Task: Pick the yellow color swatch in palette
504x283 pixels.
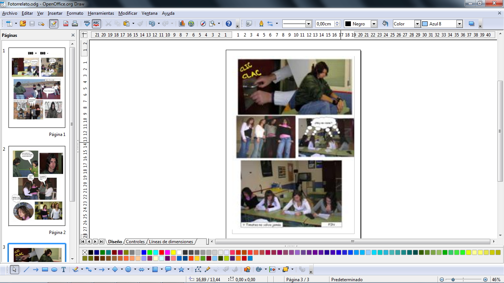Action: (x=173, y=252)
